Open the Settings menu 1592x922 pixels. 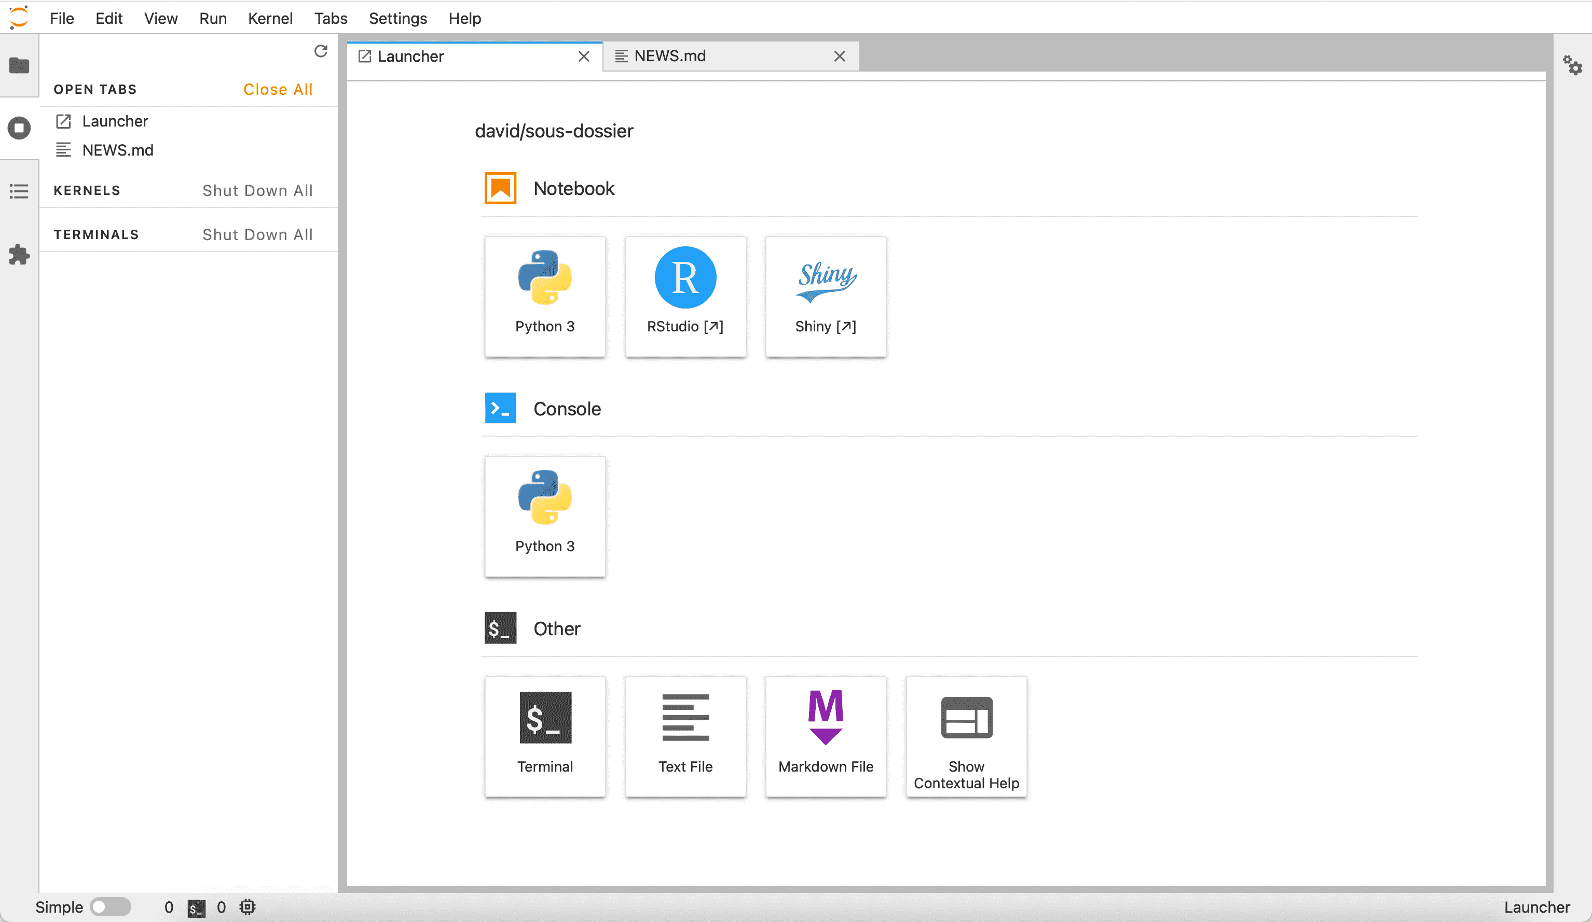(x=397, y=18)
